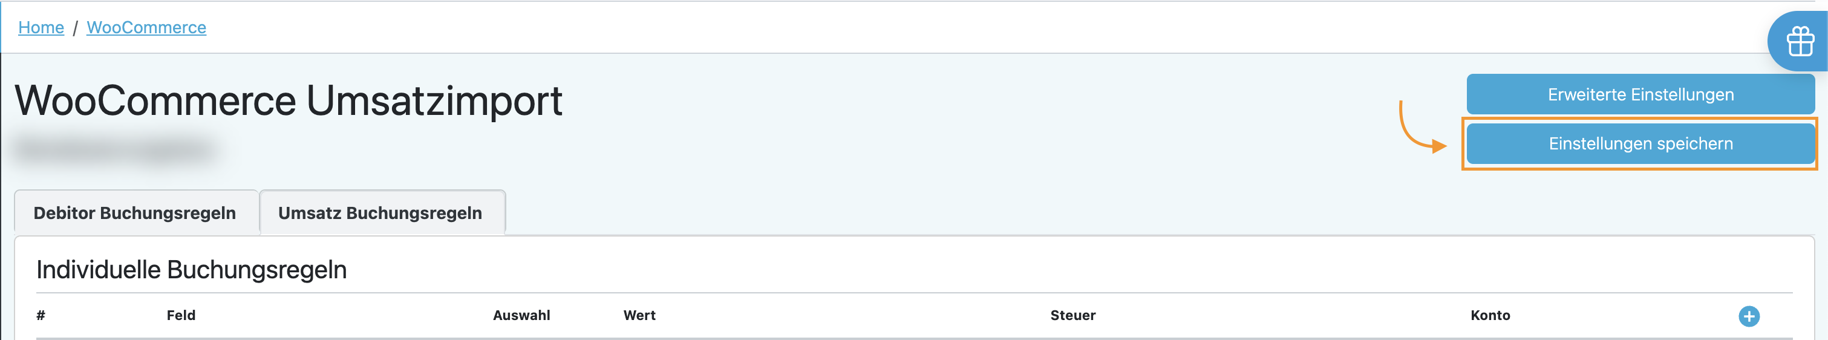Click the WooCommerce Umsatzimport page title
The width and height of the screenshot is (1828, 340).
pos(288,101)
